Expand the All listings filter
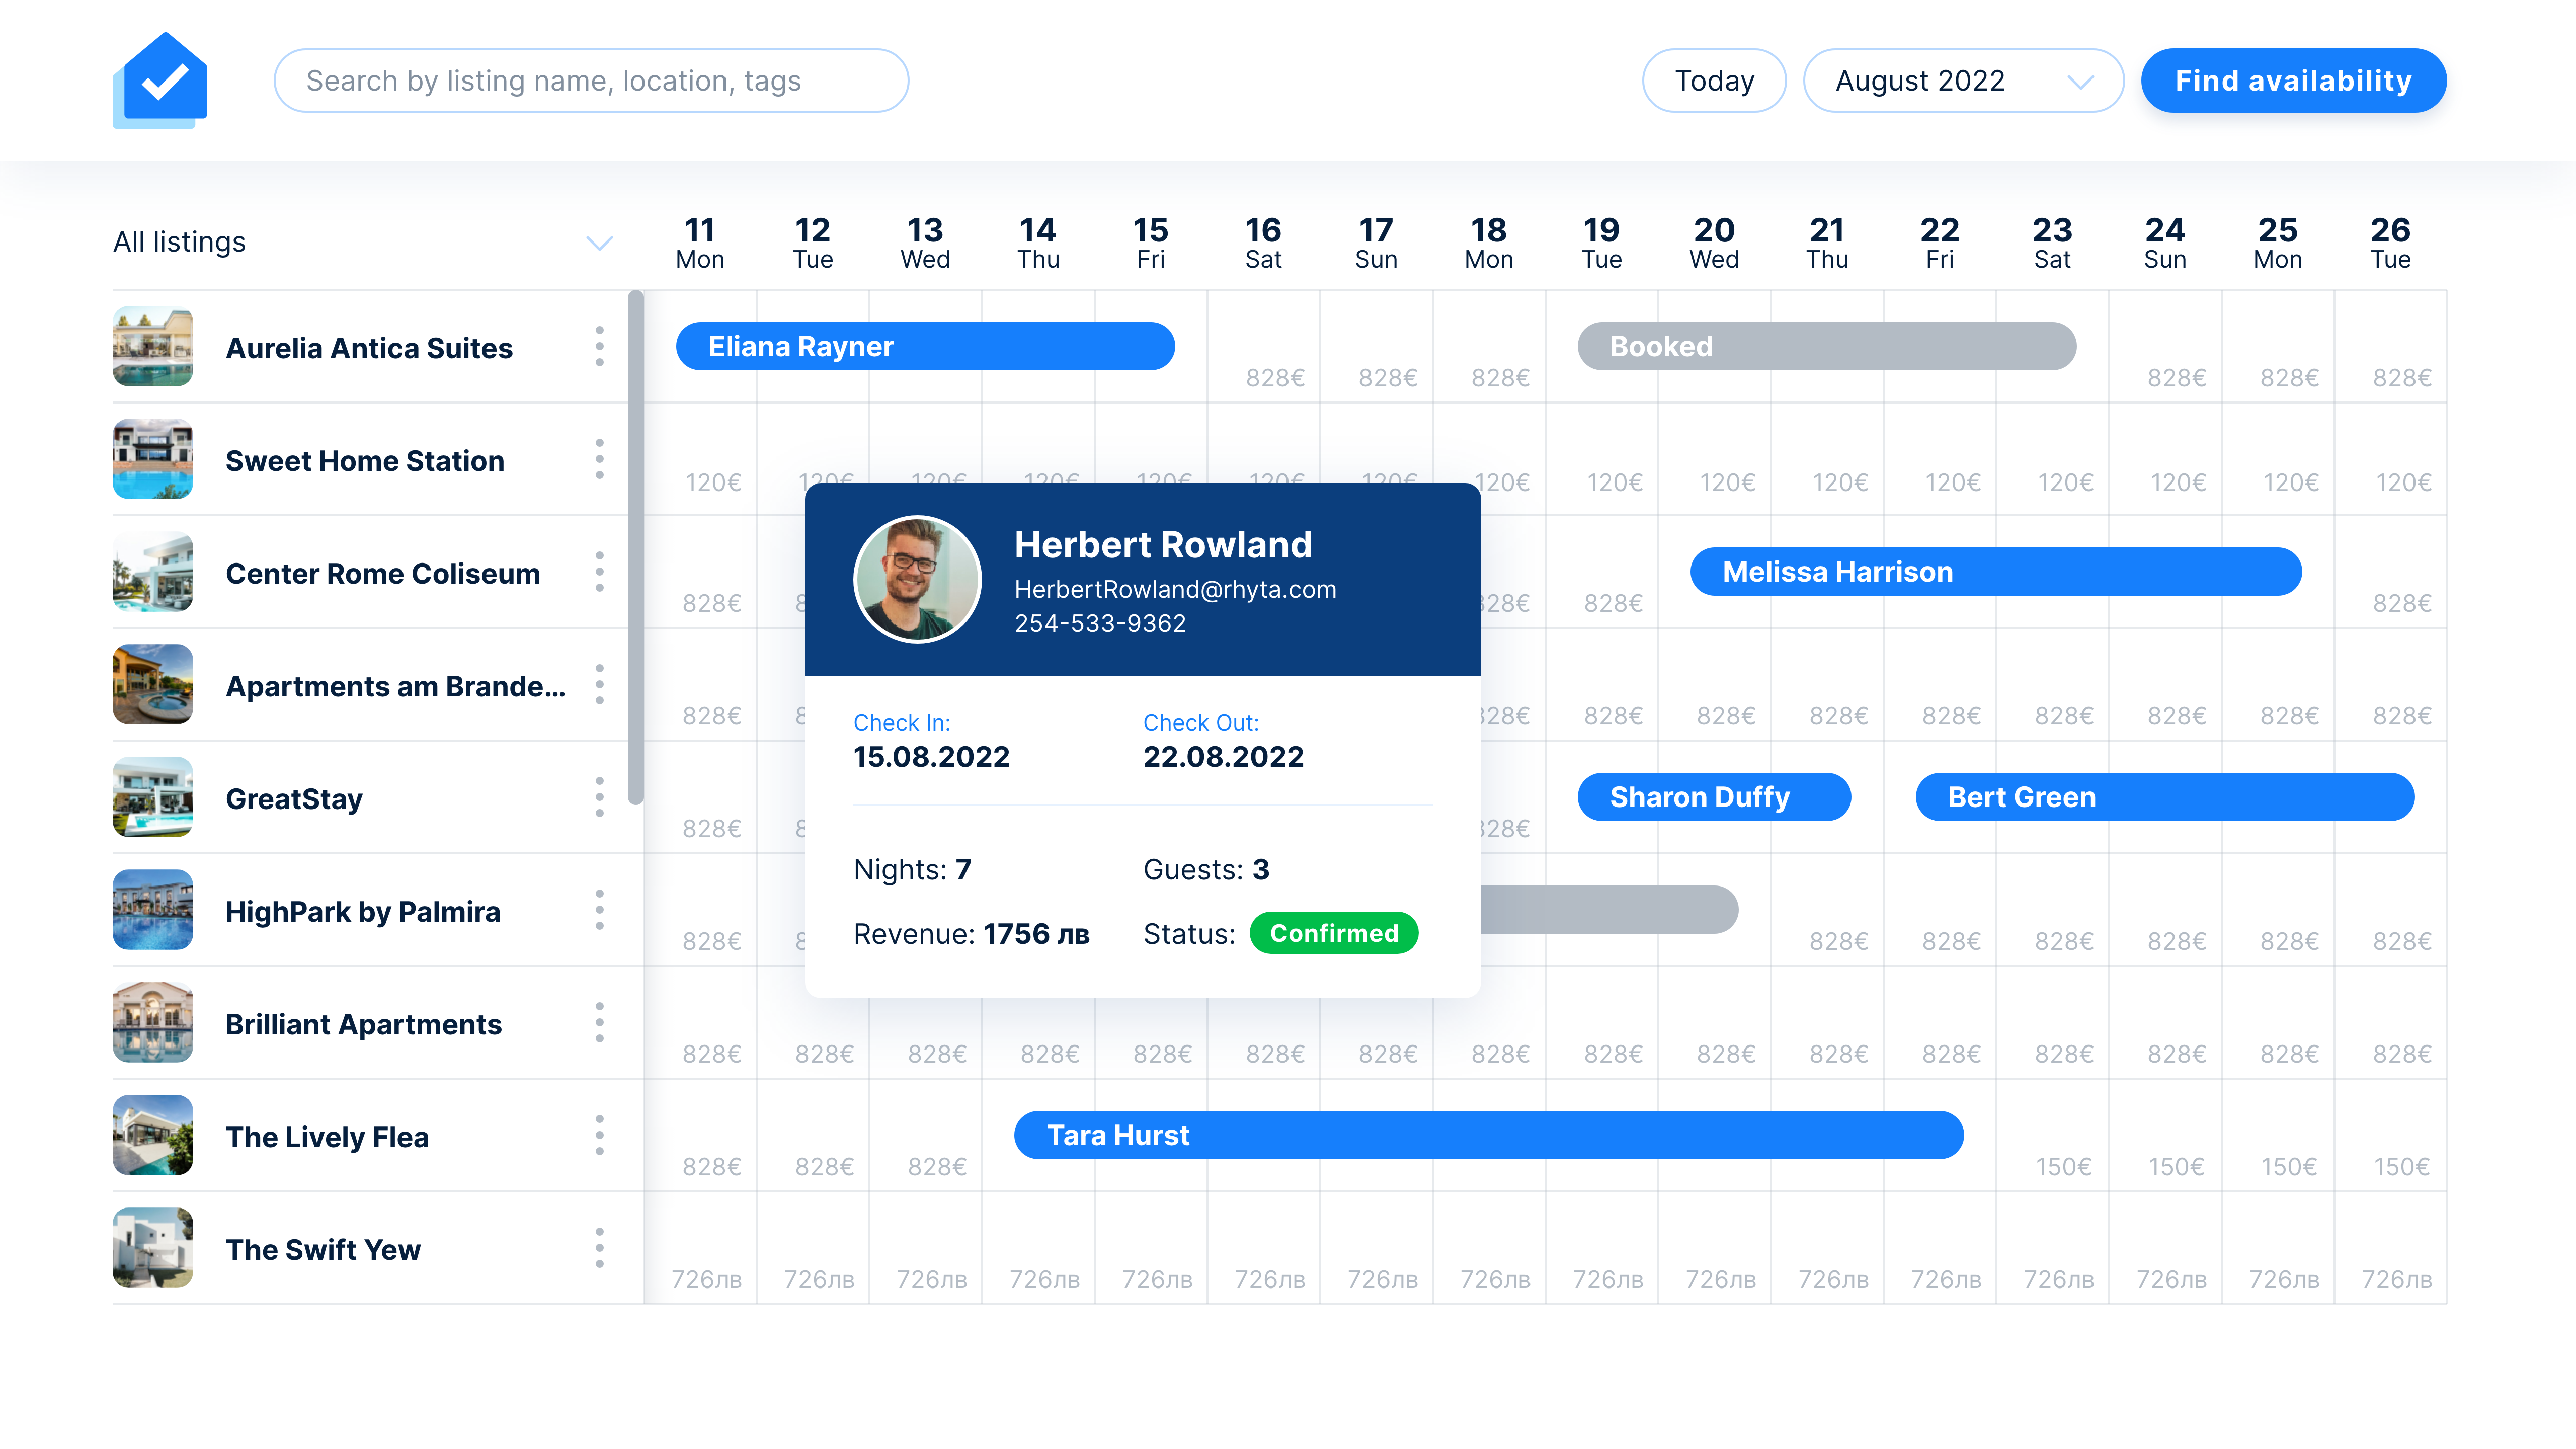This screenshot has height=1449, width=2576. click(x=598, y=242)
